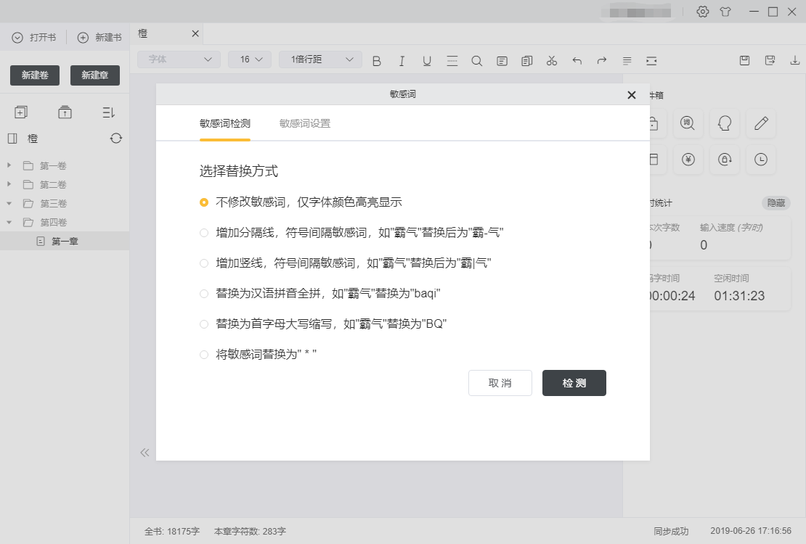Image resolution: width=806 pixels, height=544 pixels.
Task: Click the scissors cut icon in toolbar
Action: (x=551, y=61)
